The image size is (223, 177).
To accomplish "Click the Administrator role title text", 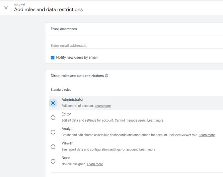I will coord(73,99).
